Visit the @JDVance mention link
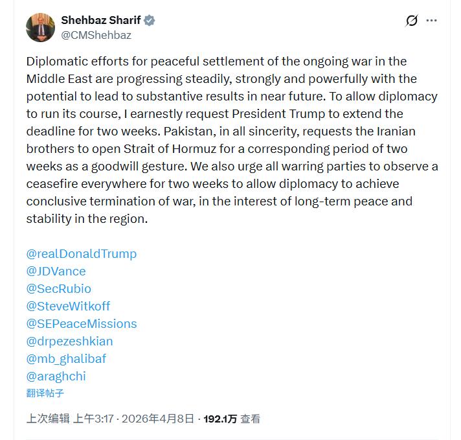 click(x=56, y=272)
